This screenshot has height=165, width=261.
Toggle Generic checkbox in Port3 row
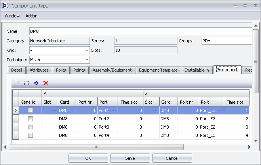tap(30, 127)
